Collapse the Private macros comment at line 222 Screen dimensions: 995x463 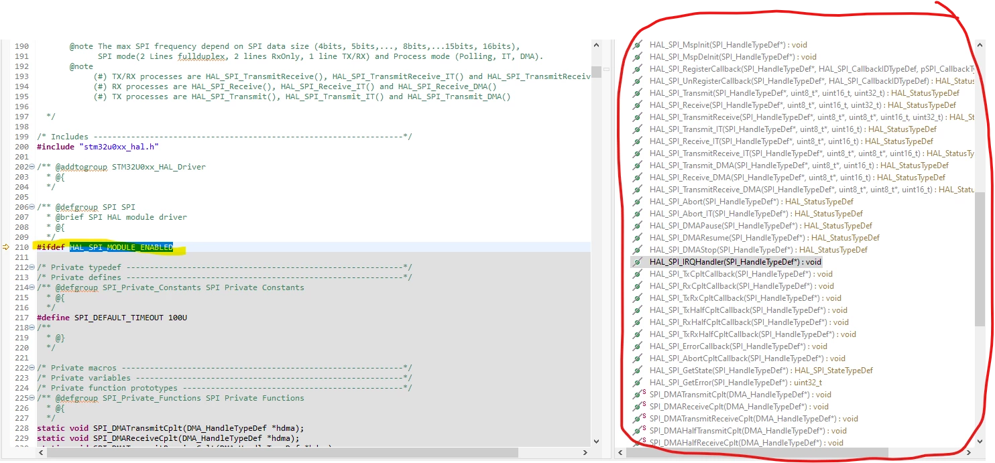32,368
